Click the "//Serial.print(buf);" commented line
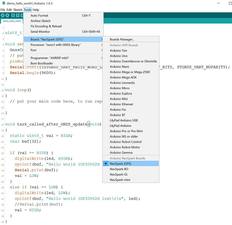 (x=39, y=204)
